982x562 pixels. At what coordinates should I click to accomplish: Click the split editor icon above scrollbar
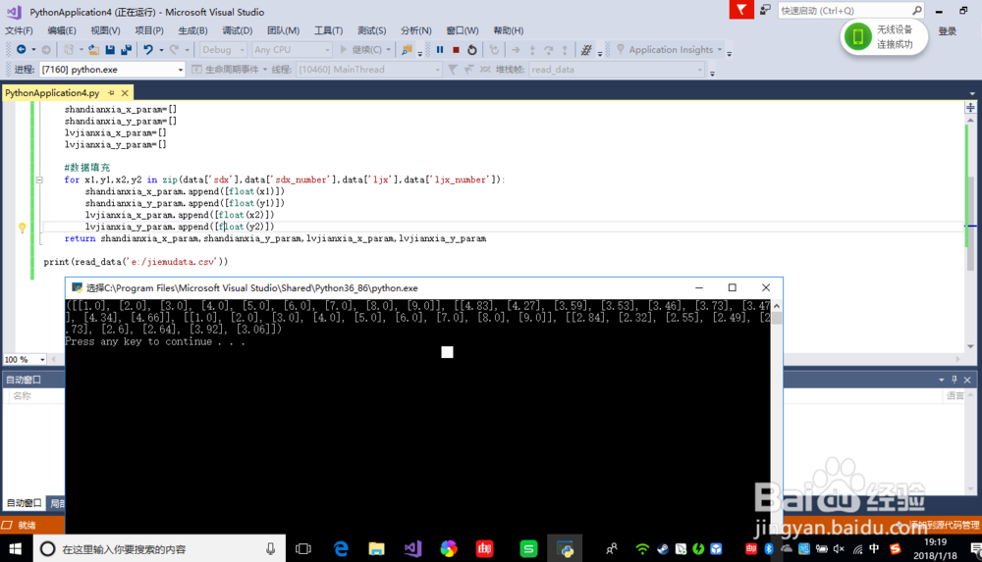click(970, 108)
